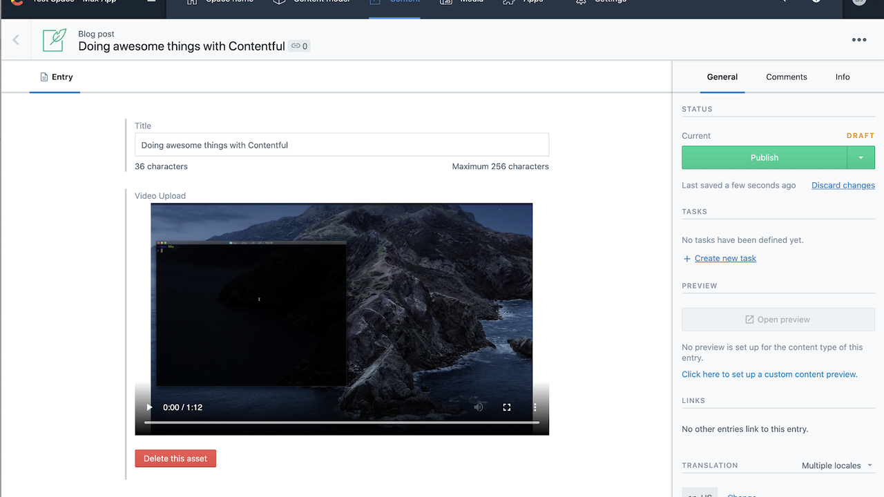
Task: Mute the video volume
Action: [x=479, y=407]
